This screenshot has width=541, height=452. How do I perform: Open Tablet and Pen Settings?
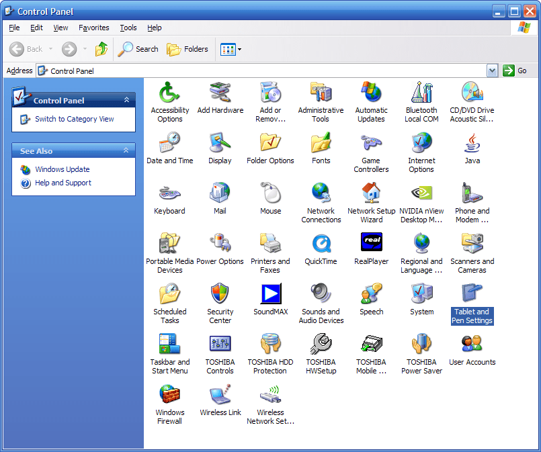(x=472, y=294)
